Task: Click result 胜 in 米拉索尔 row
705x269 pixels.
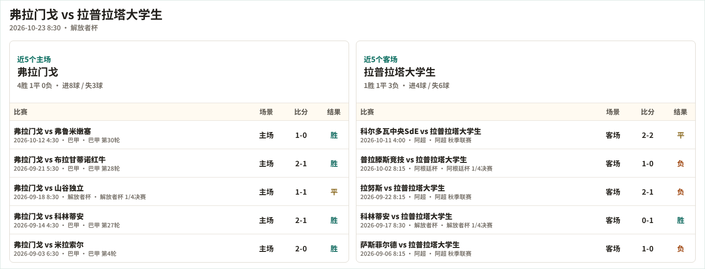Action: [x=334, y=249]
